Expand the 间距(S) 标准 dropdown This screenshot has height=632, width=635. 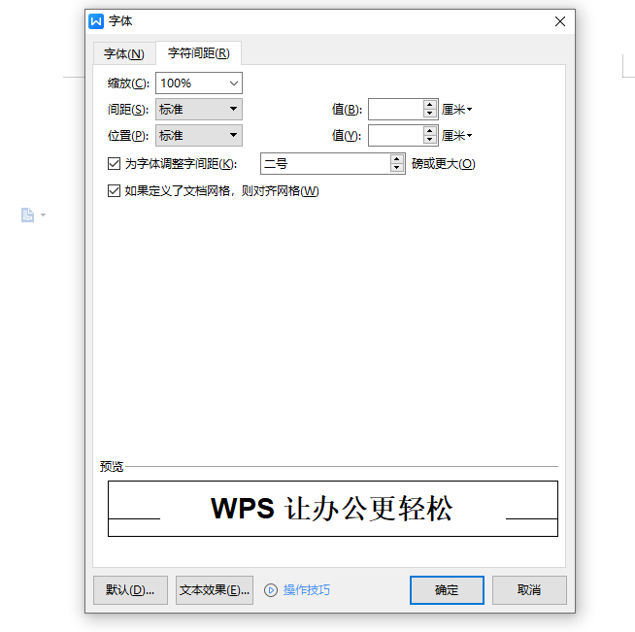pyautogui.click(x=199, y=110)
